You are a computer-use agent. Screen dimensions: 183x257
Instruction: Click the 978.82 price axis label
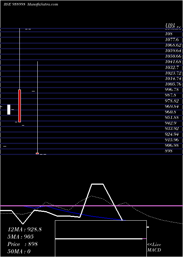(x=172, y=101)
